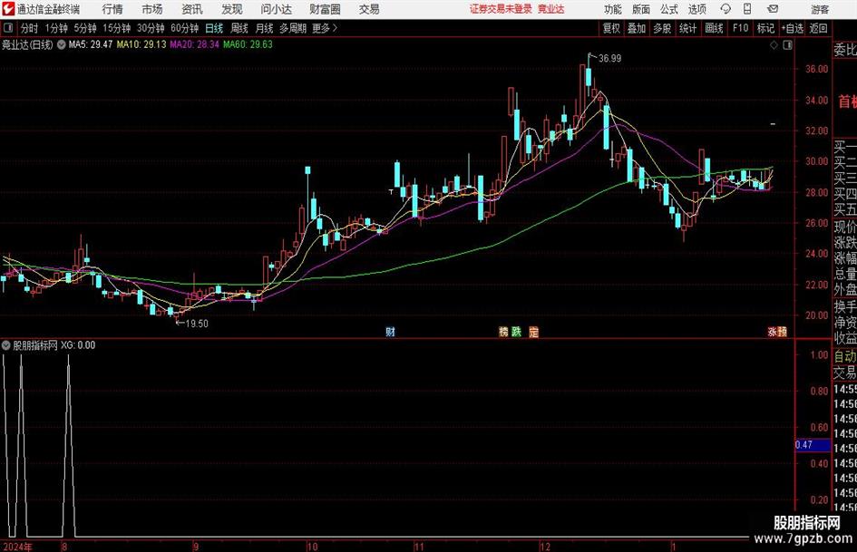Viewport: 857px width, 552px height.
Task: Open the 财富圈 menu
Action: point(325,9)
